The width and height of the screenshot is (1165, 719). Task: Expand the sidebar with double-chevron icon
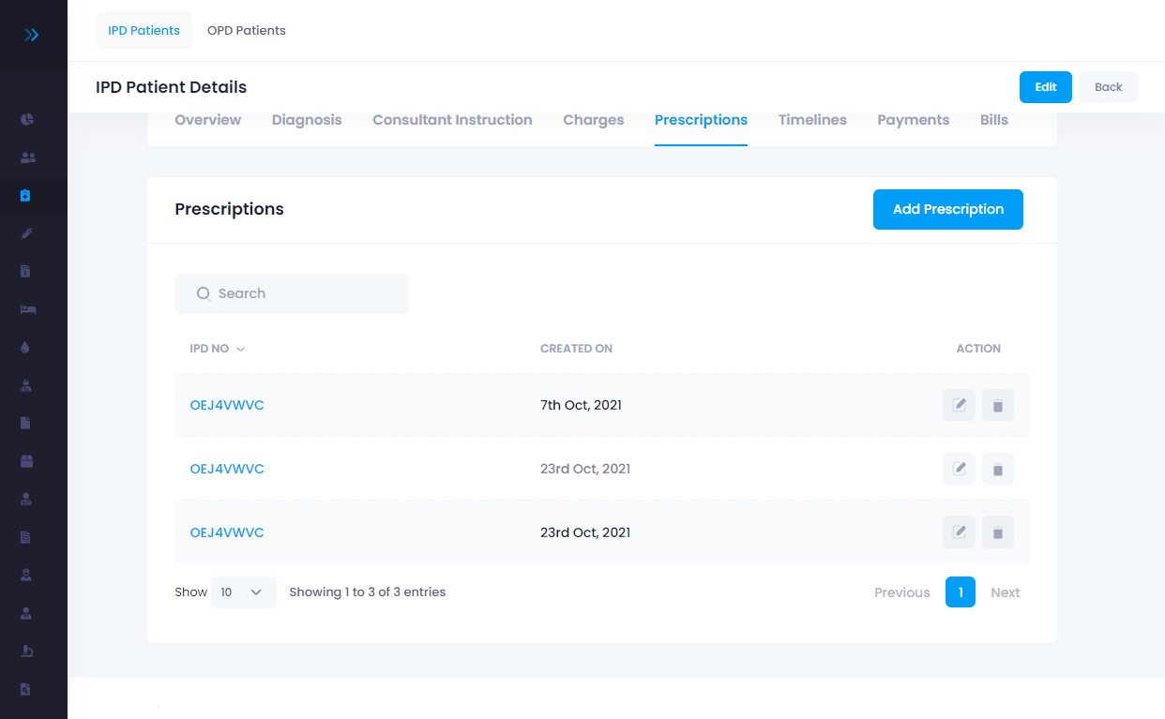click(x=32, y=35)
